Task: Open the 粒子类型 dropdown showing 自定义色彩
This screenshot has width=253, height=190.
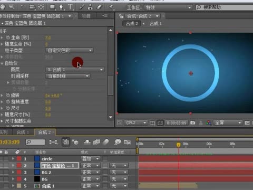Action: (70, 51)
